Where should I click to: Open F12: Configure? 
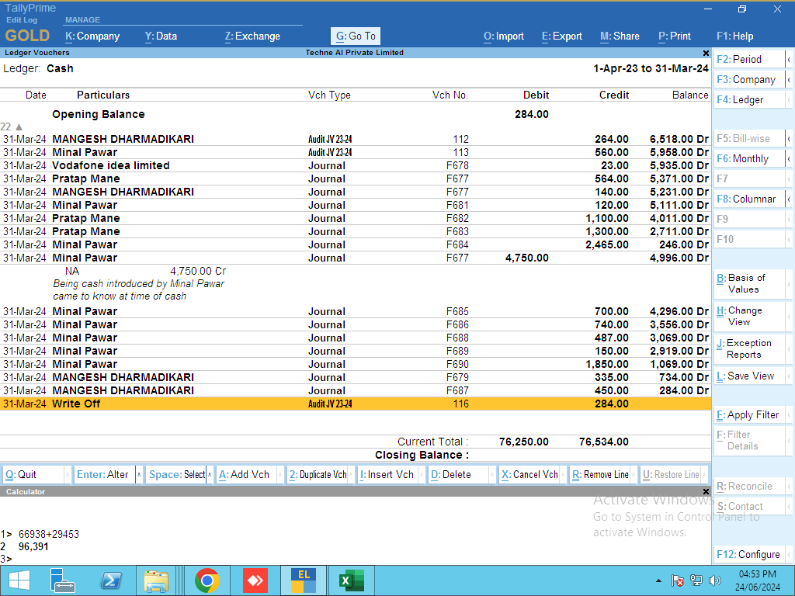click(749, 554)
